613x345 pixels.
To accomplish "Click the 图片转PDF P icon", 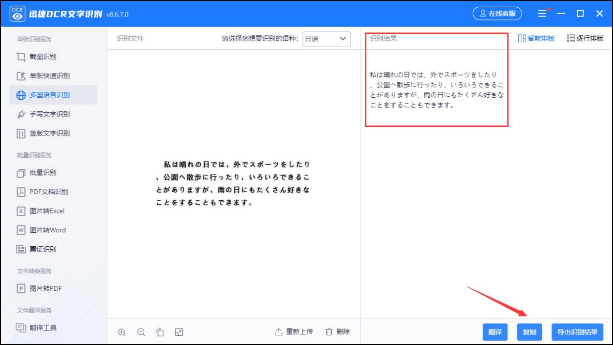I will [21, 289].
